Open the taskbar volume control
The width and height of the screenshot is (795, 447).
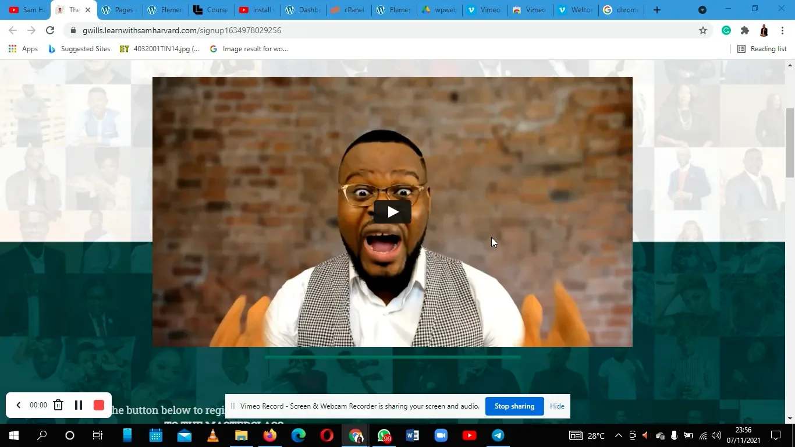(x=716, y=435)
